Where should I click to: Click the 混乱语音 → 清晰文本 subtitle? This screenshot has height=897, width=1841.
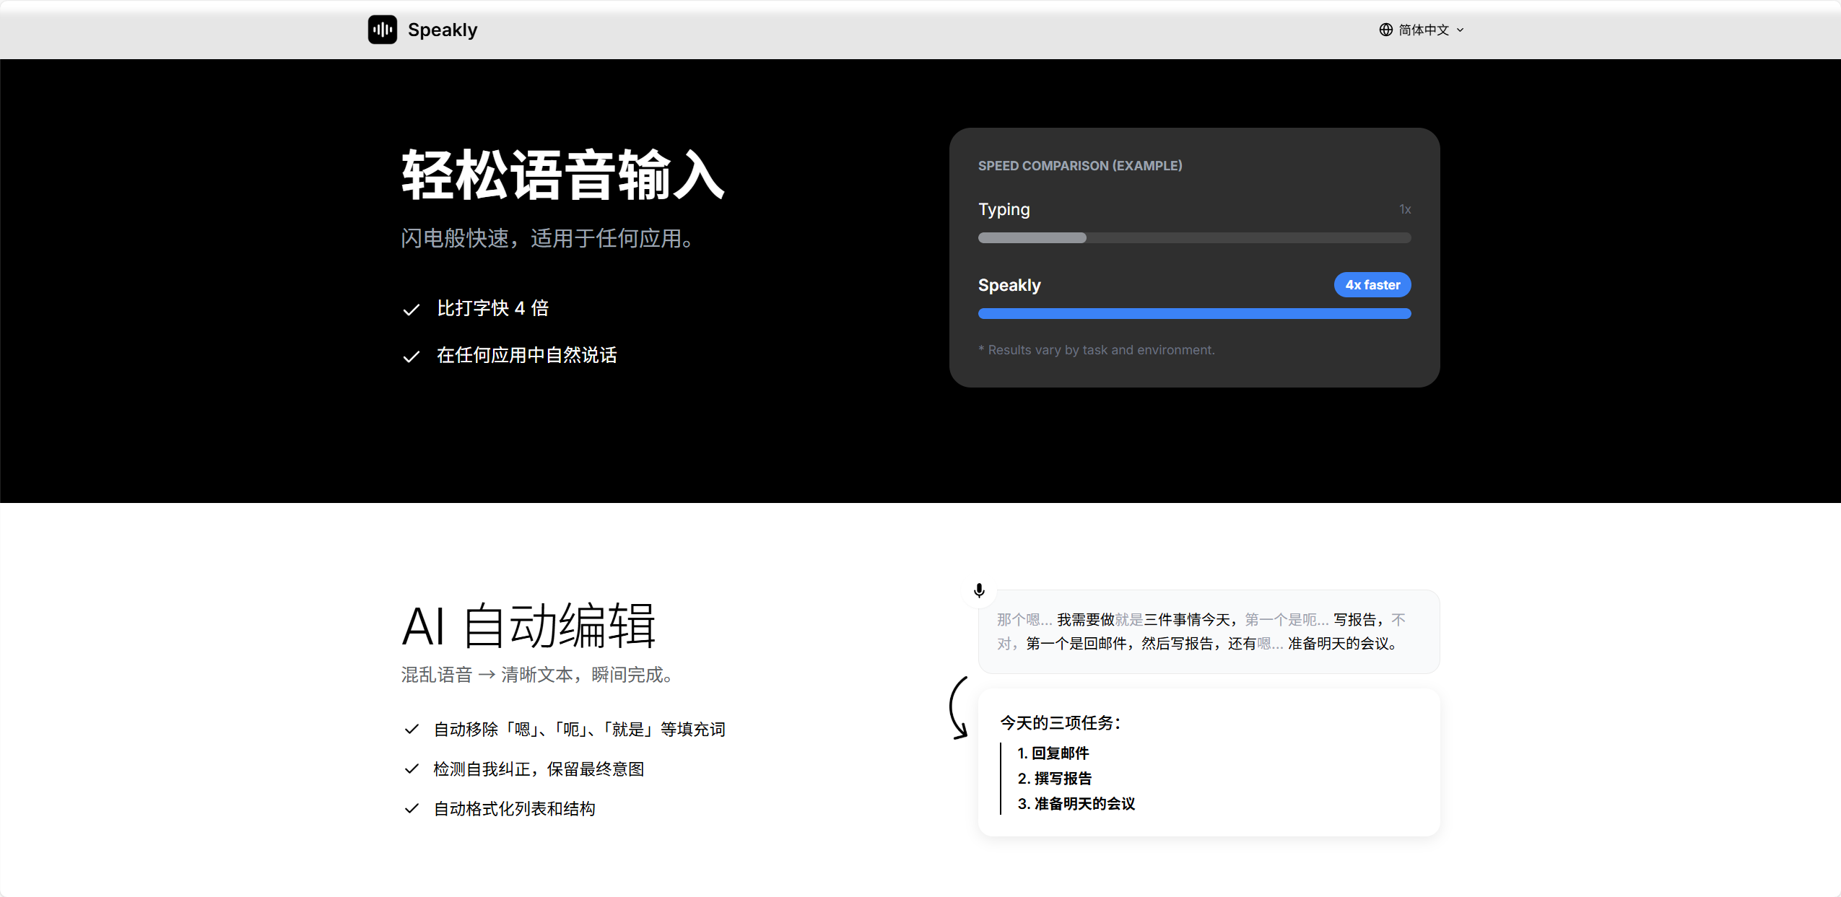pyautogui.click(x=538, y=675)
